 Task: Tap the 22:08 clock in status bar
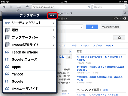[x=64, y=2]
